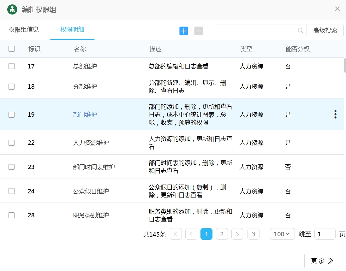Click the vertical scrollbar thumb
Viewport: 346px width, 271px height.
345,65
